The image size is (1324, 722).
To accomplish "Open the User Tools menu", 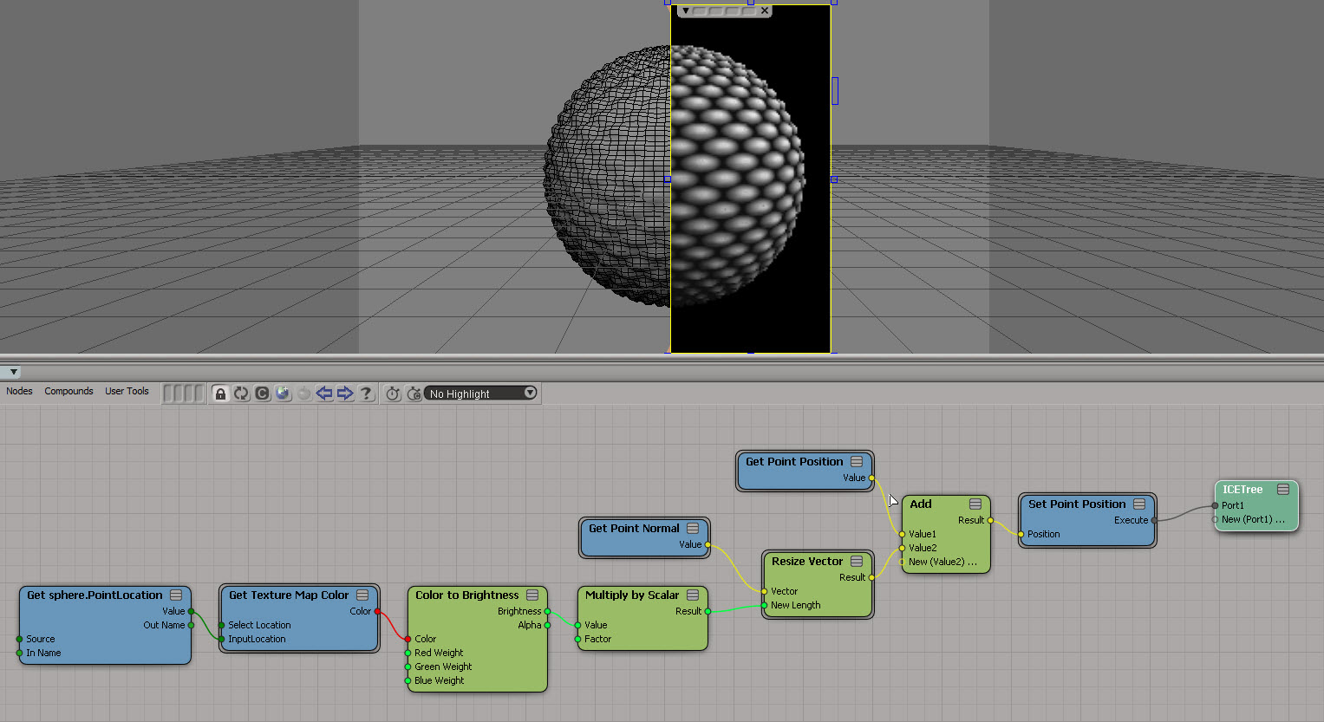I will click(x=127, y=391).
